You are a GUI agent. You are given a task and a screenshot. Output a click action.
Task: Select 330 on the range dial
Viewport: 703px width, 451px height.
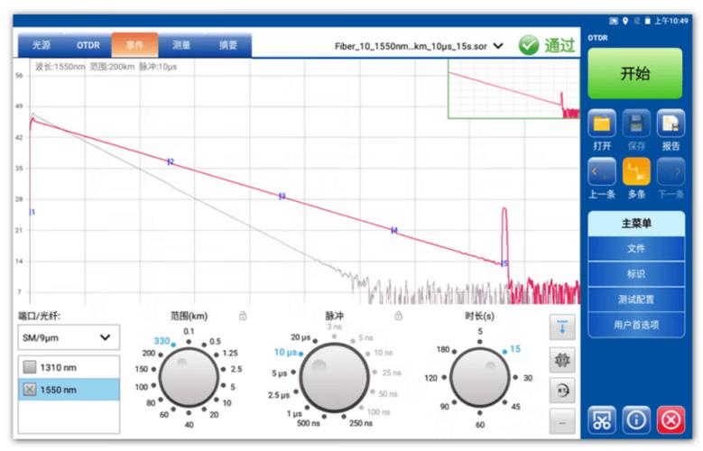[x=162, y=341]
